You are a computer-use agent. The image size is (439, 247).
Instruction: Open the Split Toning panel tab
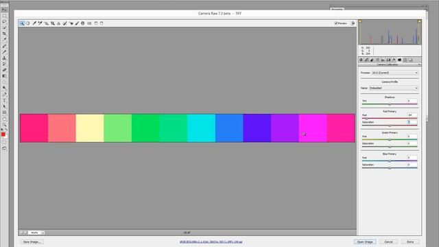[383, 60]
